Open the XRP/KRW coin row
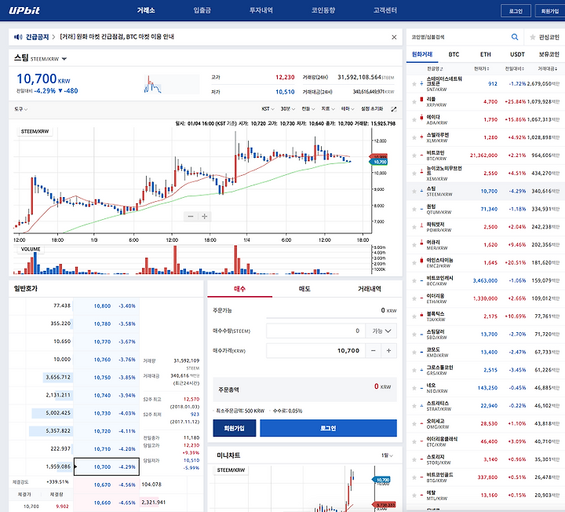The width and height of the screenshot is (565, 512). tap(486, 101)
